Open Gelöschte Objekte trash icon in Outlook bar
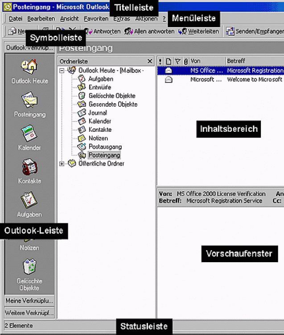Screen dimensions: 284x335 click(x=29, y=267)
